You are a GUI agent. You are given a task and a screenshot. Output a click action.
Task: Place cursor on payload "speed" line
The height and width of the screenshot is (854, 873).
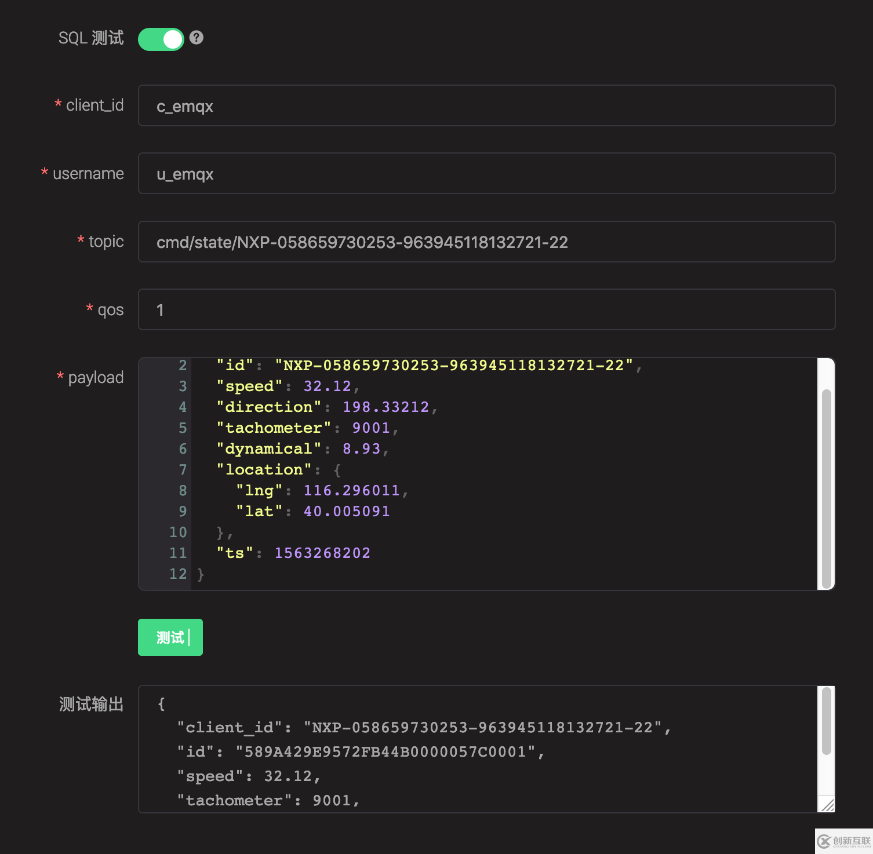(x=288, y=386)
